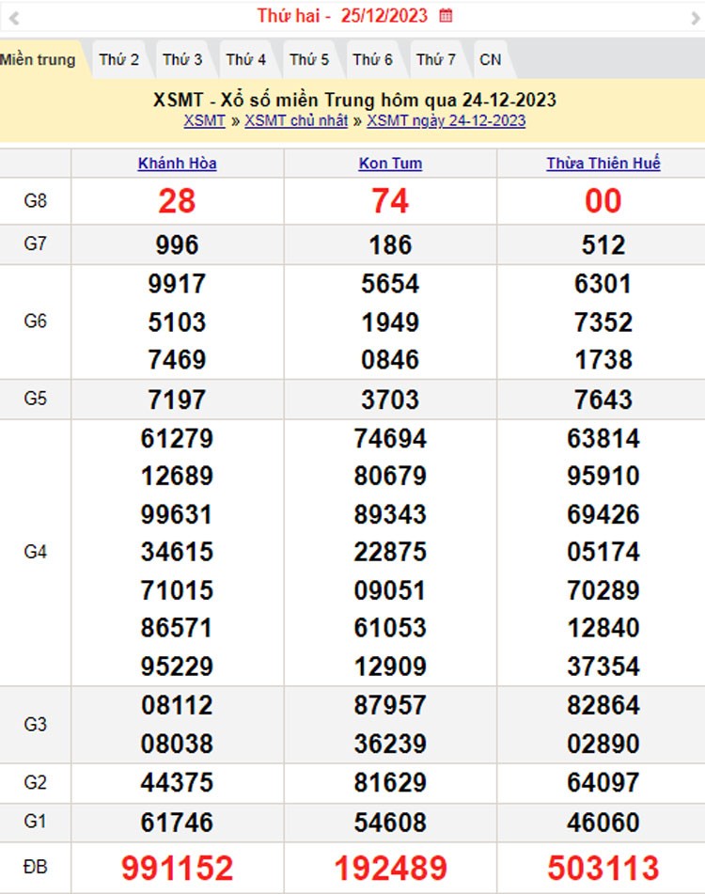Select the Thứ 2 tab
Screen dimensions: 705x894
(119, 60)
